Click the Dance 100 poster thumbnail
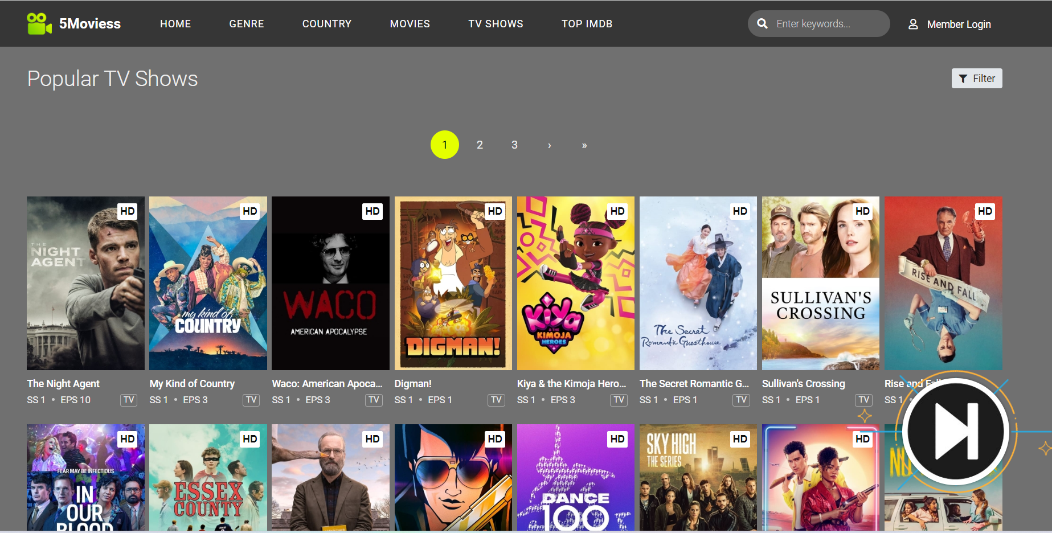 (x=576, y=477)
